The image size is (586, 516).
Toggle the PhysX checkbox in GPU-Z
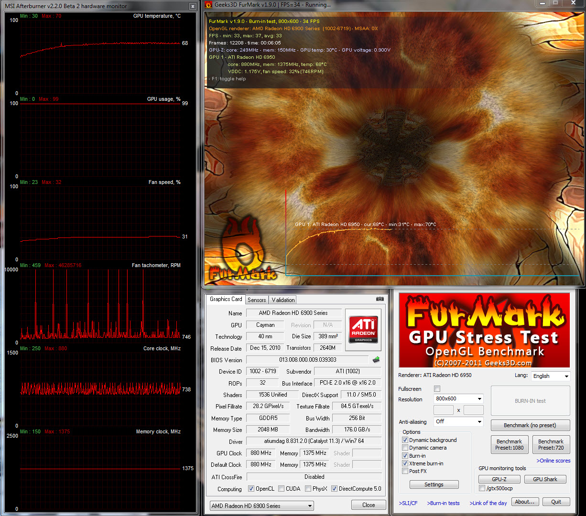[x=308, y=489]
